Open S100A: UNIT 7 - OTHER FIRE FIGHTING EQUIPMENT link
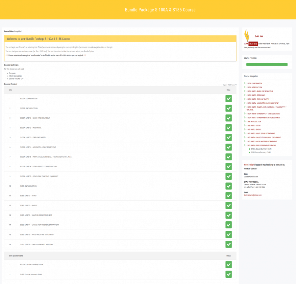296x284 pixels. 263,117
